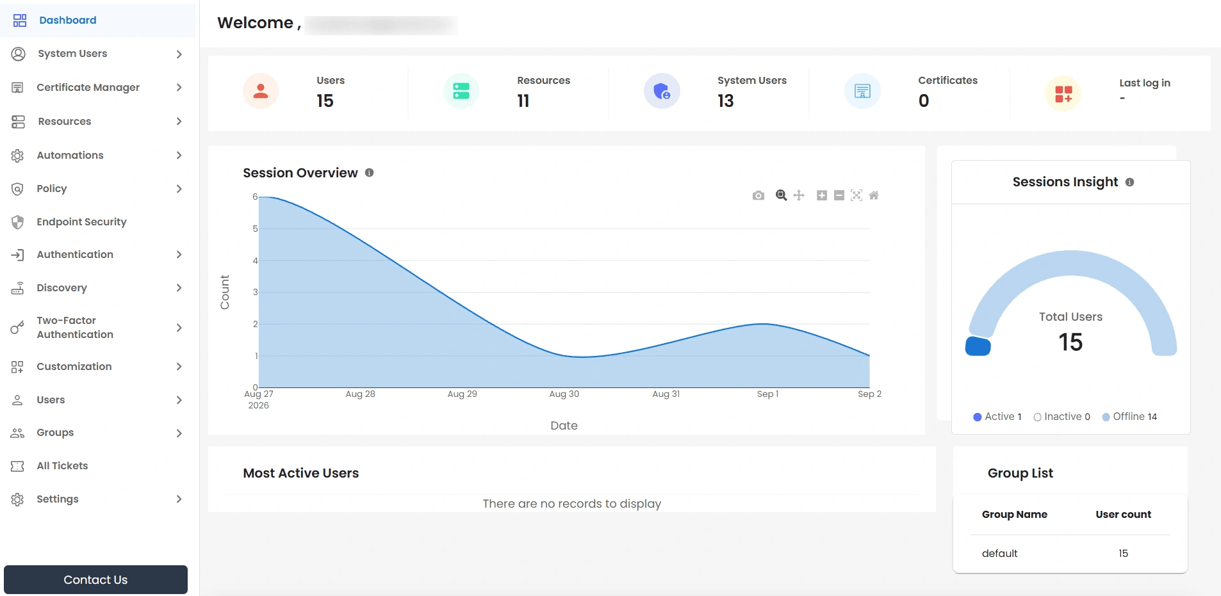Open the Customization menu item
This screenshot has width=1221, height=596.
(98, 367)
